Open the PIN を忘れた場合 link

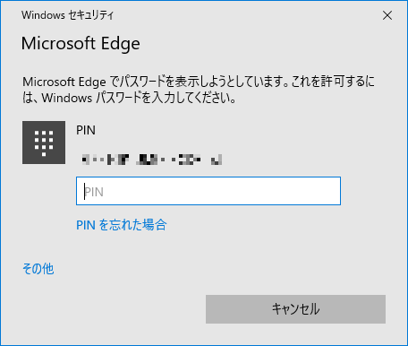[x=122, y=225]
